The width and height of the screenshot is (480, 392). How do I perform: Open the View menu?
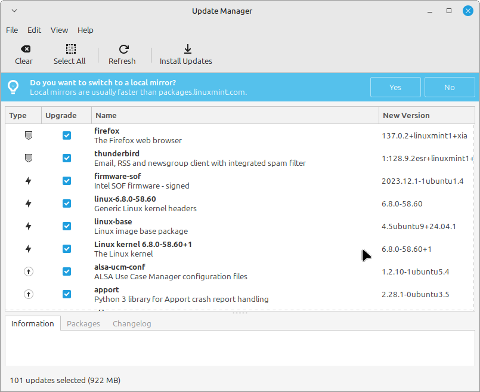(x=60, y=30)
